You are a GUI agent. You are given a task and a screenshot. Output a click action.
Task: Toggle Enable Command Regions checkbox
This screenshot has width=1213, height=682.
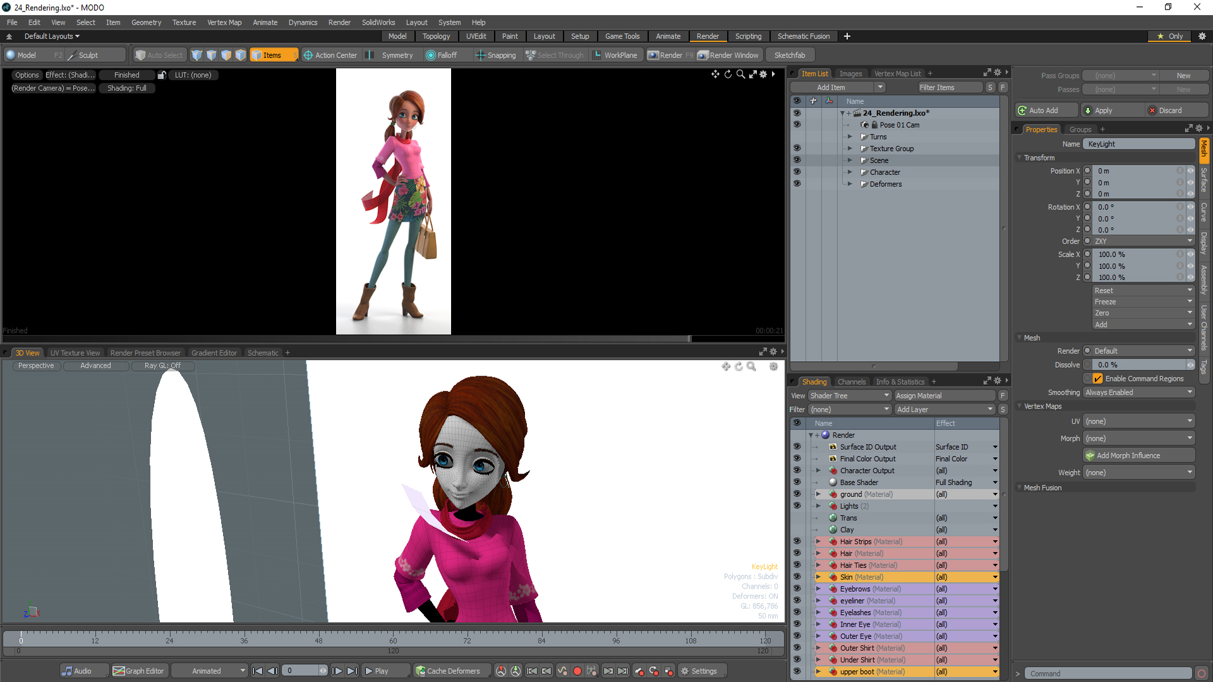click(x=1098, y=379)
